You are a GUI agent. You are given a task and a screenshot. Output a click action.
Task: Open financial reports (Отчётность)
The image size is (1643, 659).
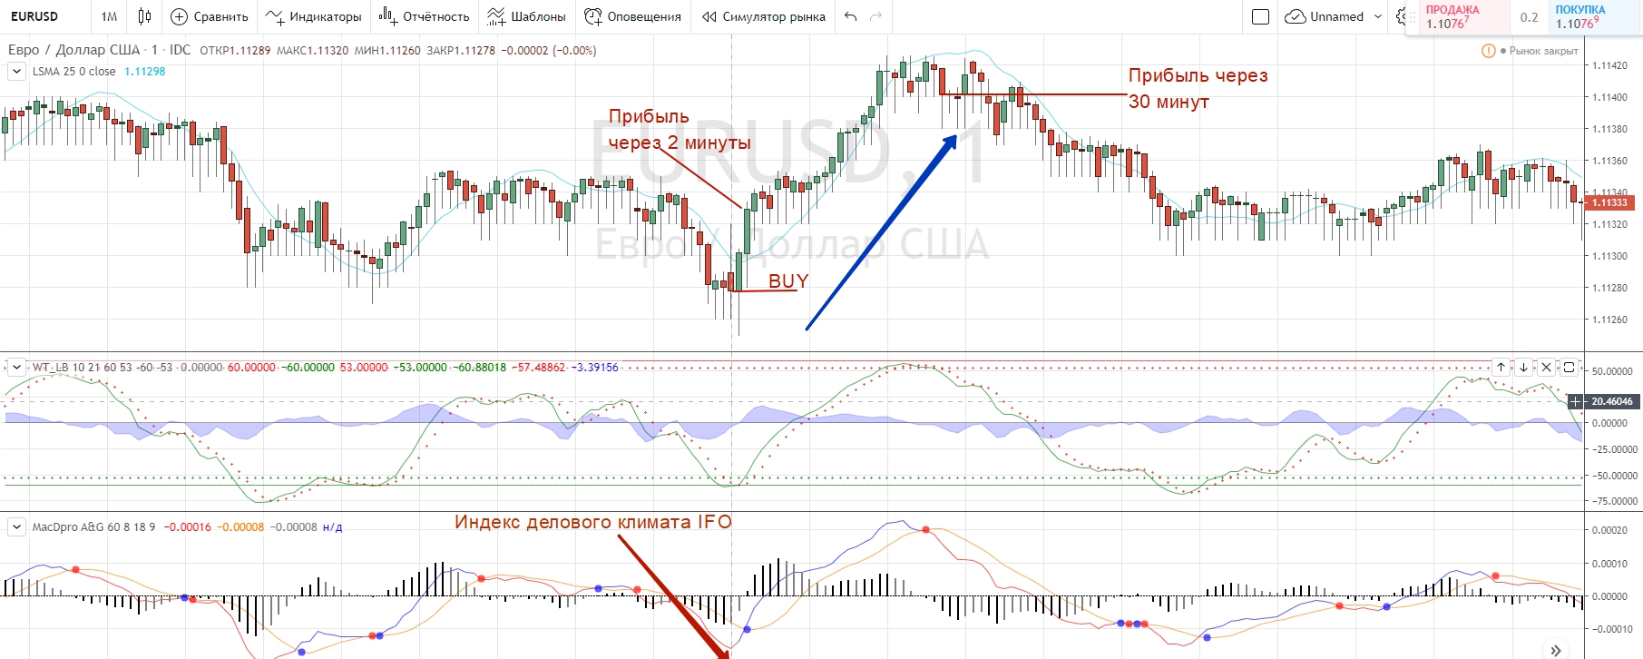(x=424, y=16)
